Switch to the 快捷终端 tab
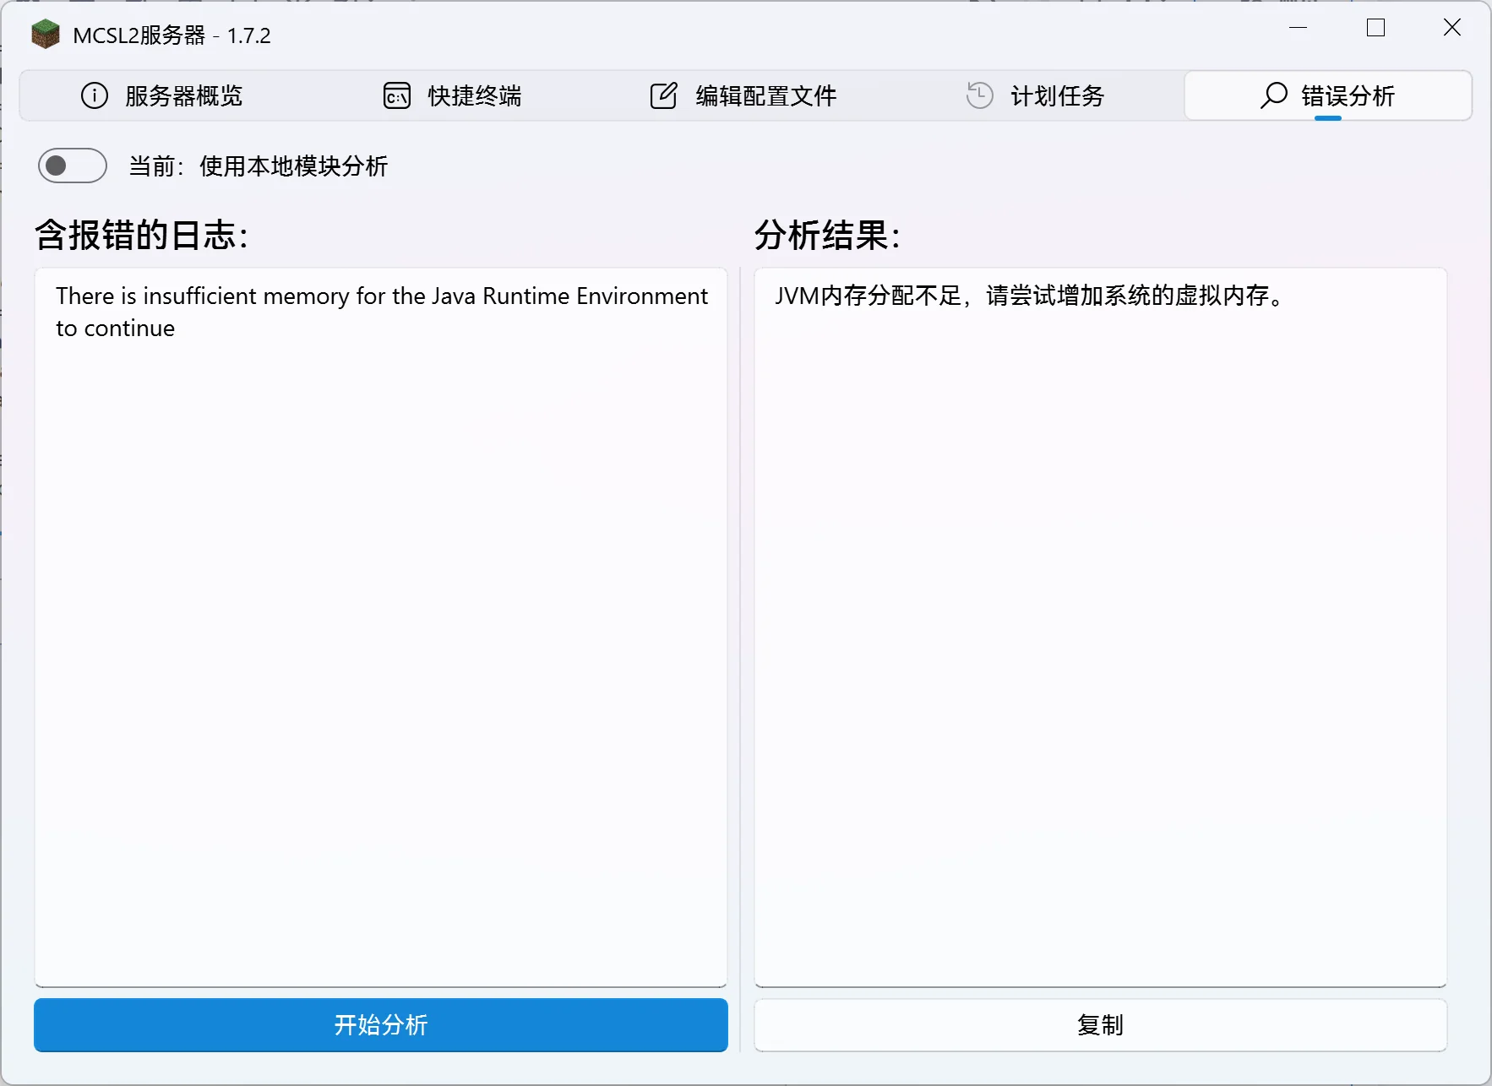Image resolution: width=1492 pixels, height=1086 pixels. click(x=474, y=95)
